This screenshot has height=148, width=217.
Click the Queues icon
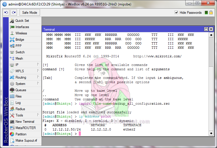pos(12,90)
